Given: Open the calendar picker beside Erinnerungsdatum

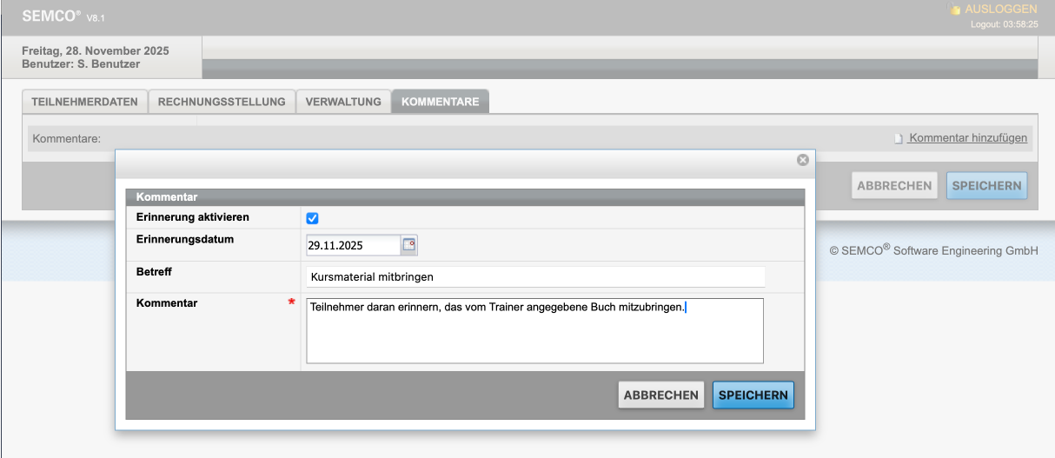Looking at the screenshot, I should [x=409, y=245].
